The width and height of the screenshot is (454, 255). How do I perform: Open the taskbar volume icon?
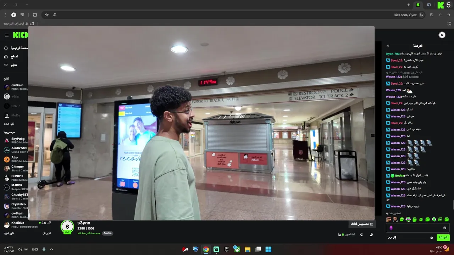(20, 249)
